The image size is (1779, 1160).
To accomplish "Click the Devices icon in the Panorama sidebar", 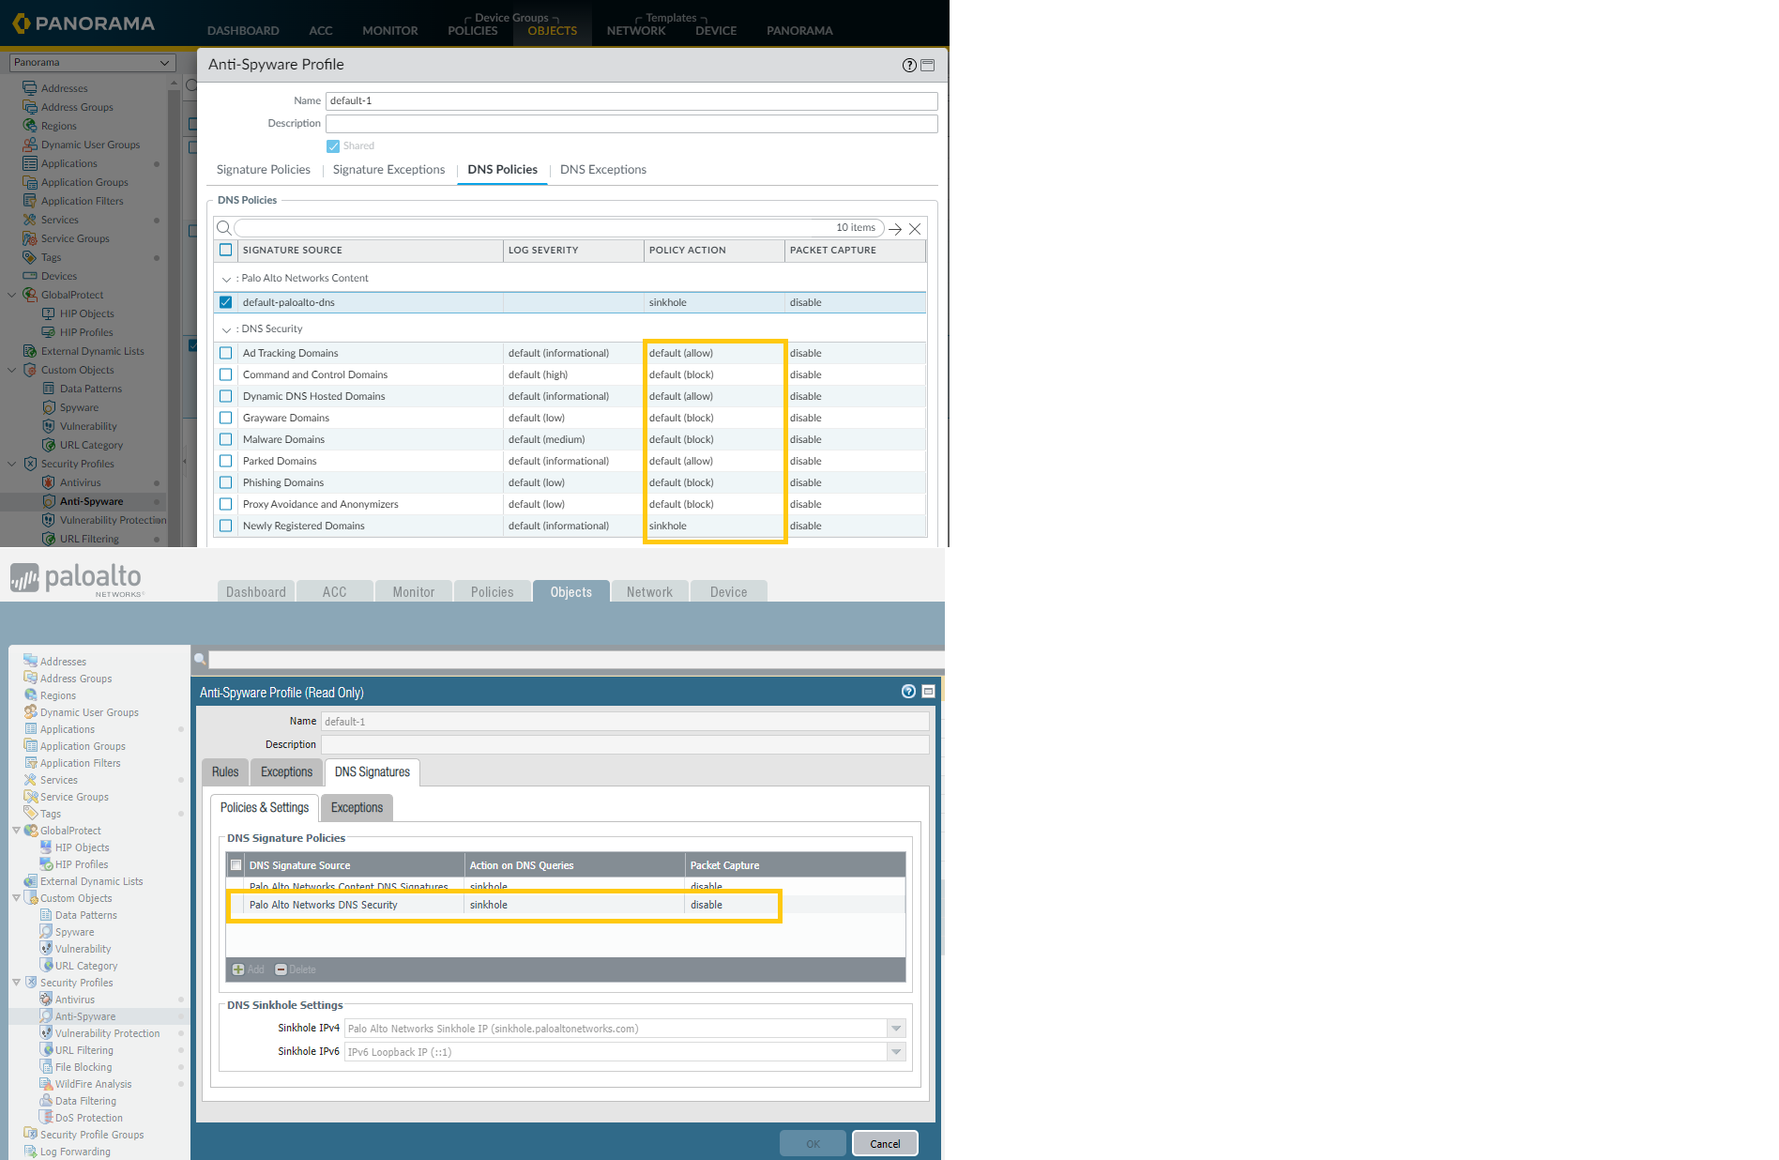I will coord(30,276).
